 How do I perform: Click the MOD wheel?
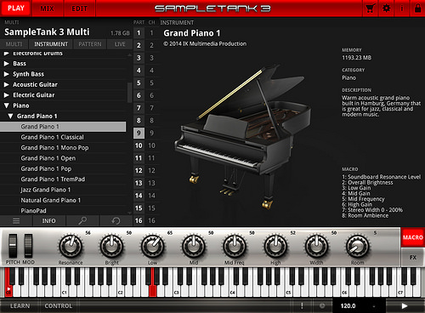[x=28, y=246]
